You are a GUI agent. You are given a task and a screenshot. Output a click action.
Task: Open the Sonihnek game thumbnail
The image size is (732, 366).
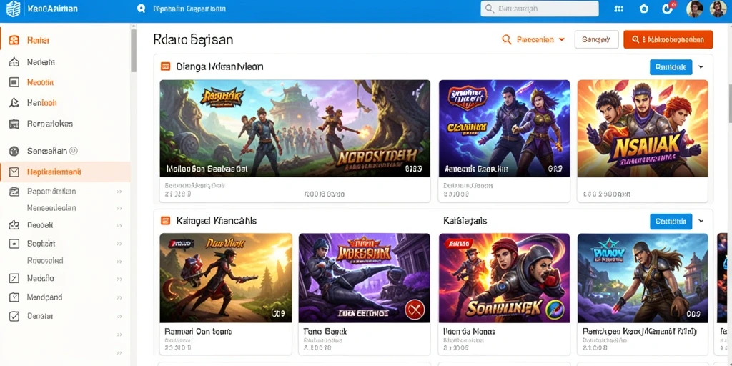click(x=504, y=278)
